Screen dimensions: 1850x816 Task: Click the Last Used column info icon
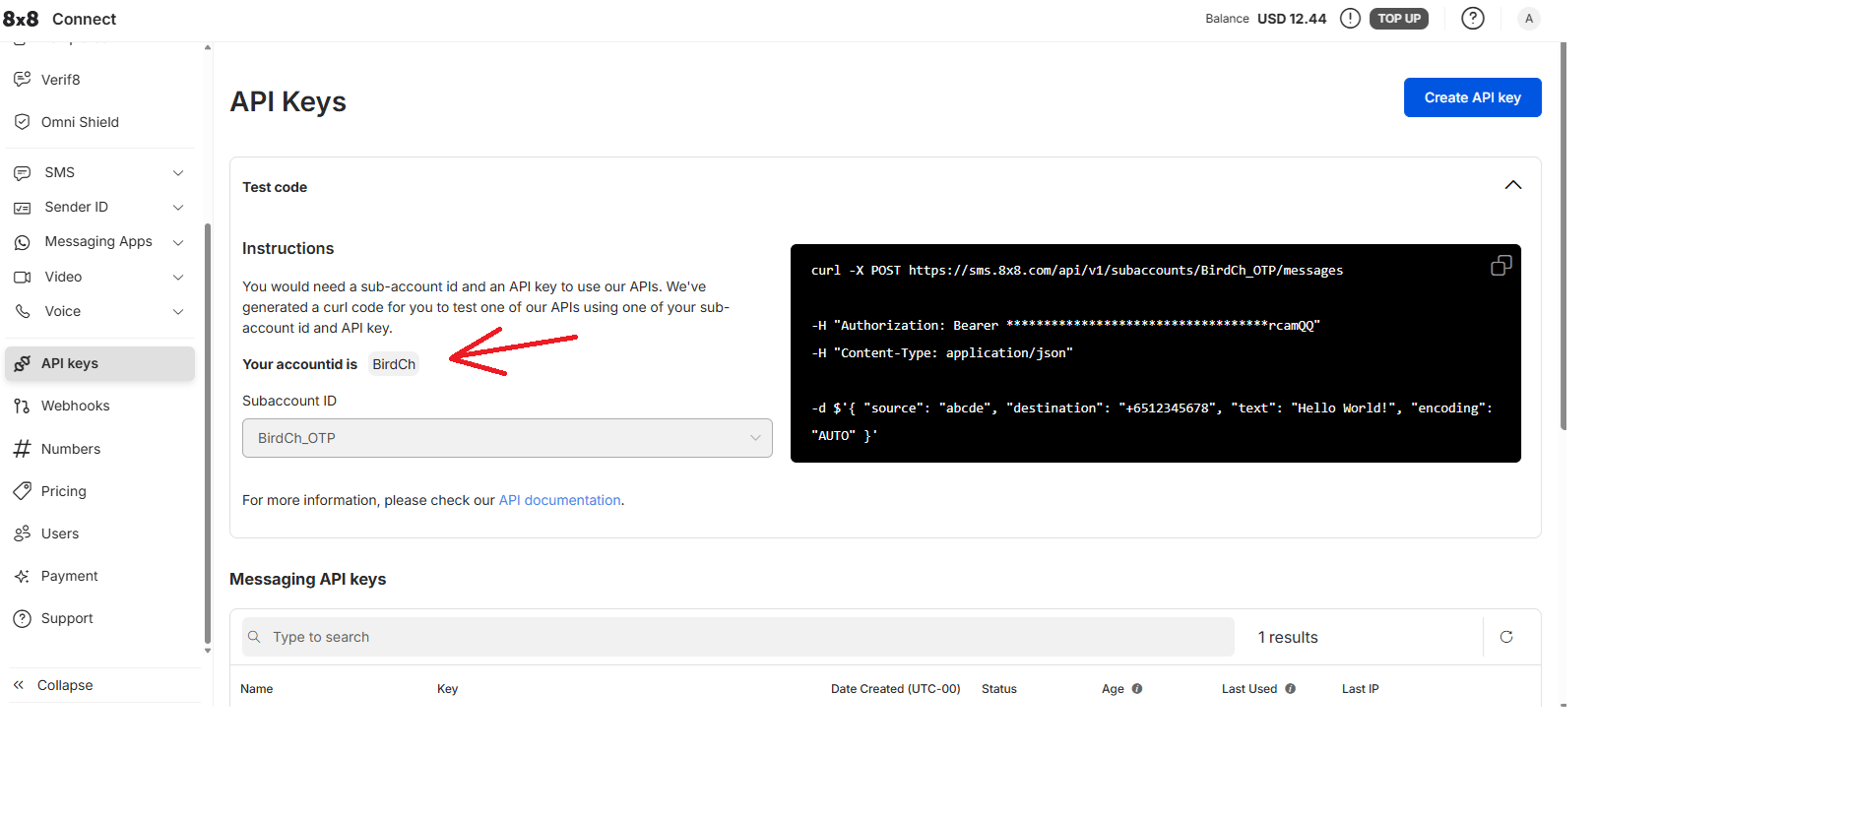point(1291,689)
